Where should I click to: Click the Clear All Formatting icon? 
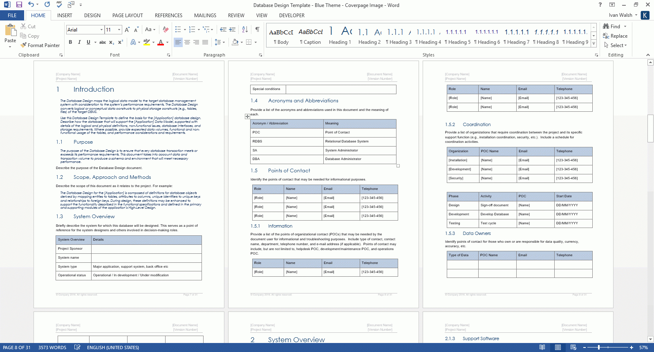click(x=166, y=29)
